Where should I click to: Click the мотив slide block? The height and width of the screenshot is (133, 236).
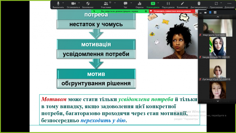(x=96, y=74)
